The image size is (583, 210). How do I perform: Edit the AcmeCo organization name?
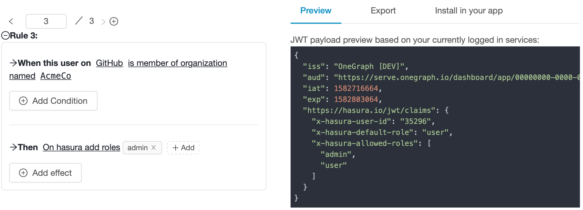tap(56, 76)
